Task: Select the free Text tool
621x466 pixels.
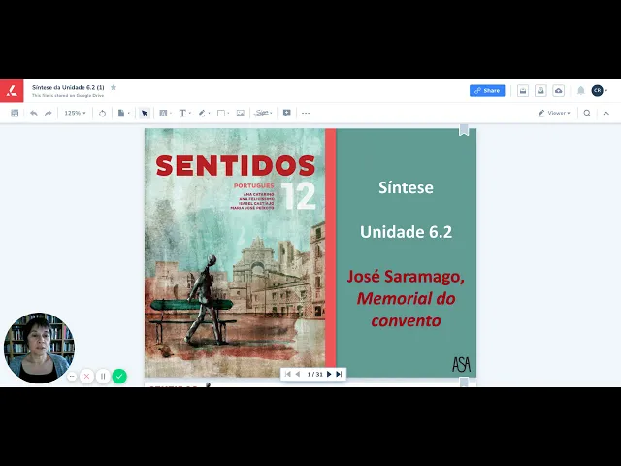Action: pyautogui.click(x=182, y=114)
